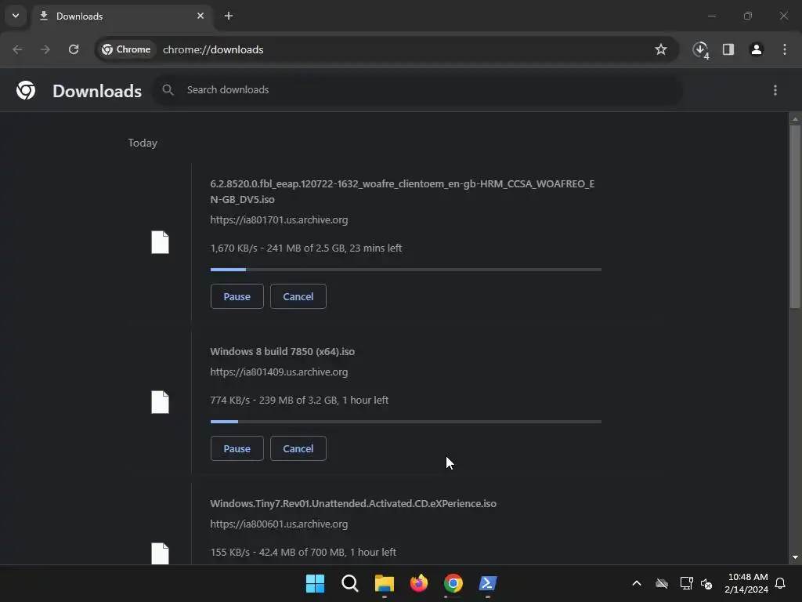
Task: Cancel the 6.2.8520 iso download
Action: click(x=298, y=296)
